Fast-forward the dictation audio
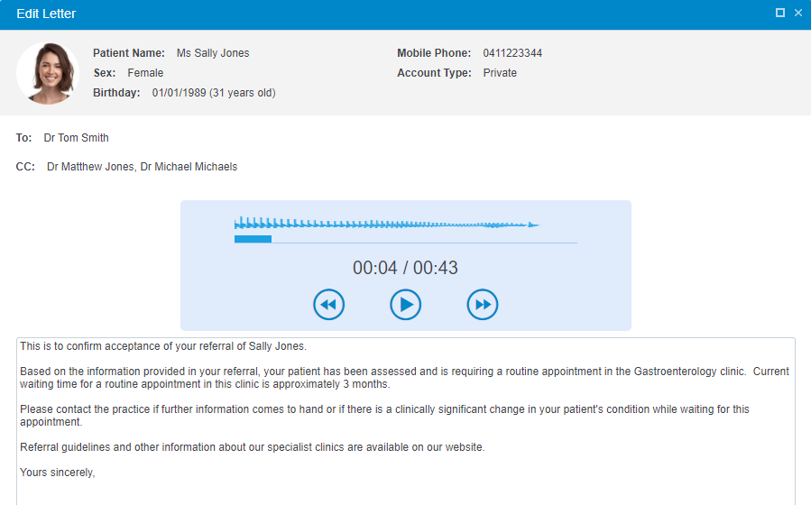Viewport: 811px width, 505px height. coord(482,305)
